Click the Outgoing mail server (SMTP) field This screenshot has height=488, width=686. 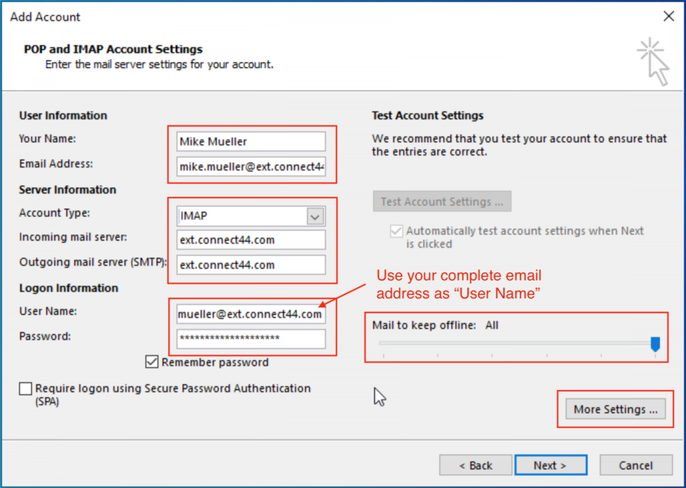251,265
